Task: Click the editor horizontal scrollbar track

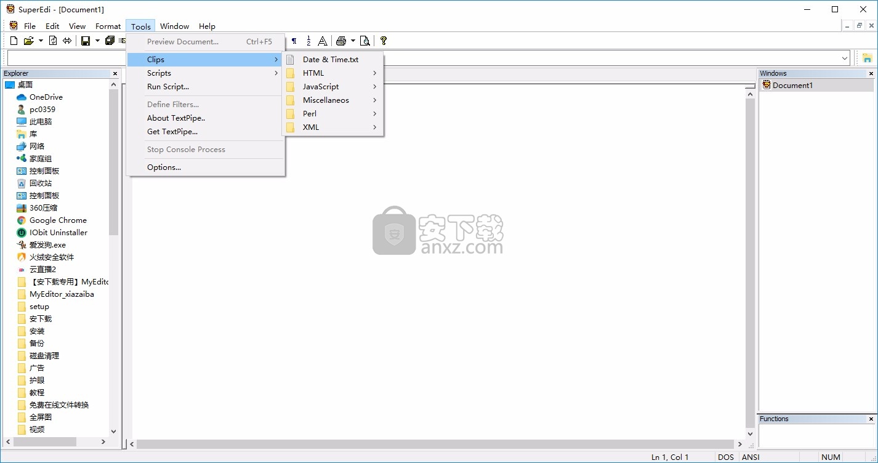Action: pos(436,444)
